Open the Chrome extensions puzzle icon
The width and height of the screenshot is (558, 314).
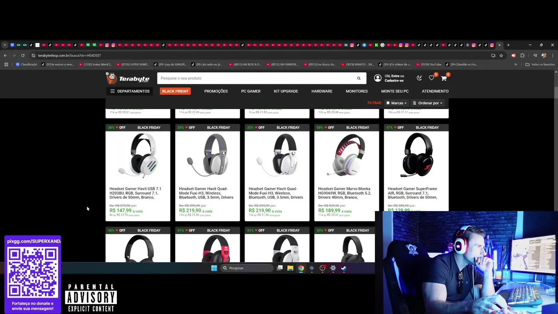[522, 55]
